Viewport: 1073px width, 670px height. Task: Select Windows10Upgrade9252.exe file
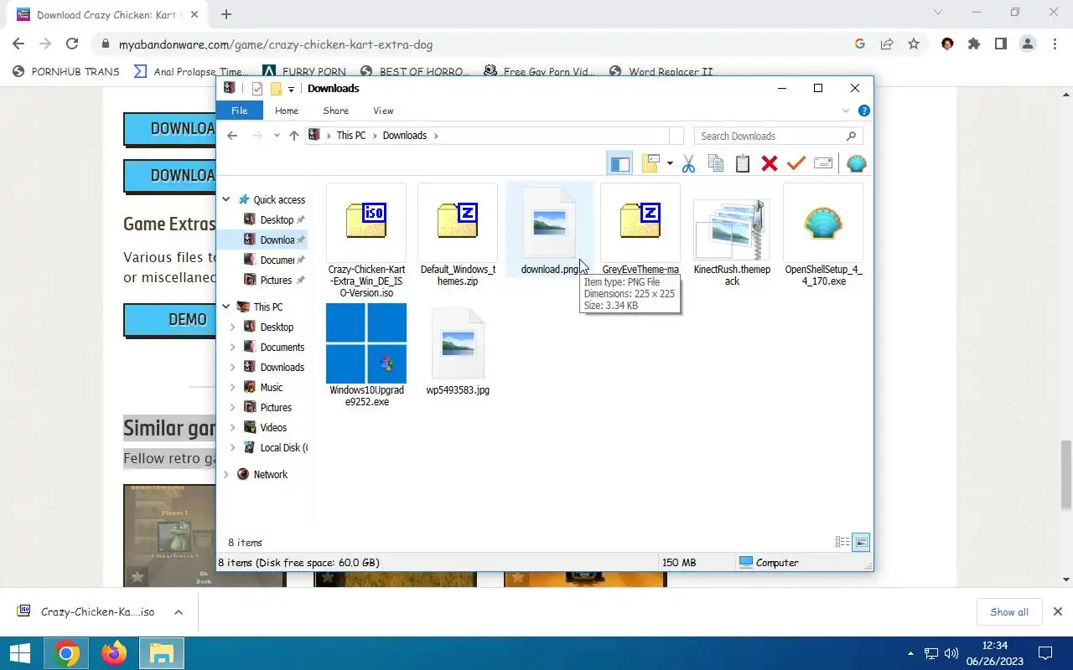pyautogui.click(x=366, y=356)
